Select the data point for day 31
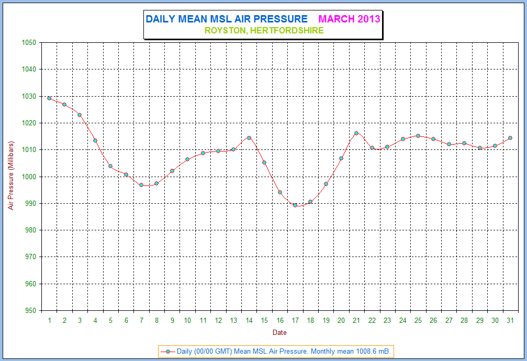527x361 pixels. coord(510,138)
